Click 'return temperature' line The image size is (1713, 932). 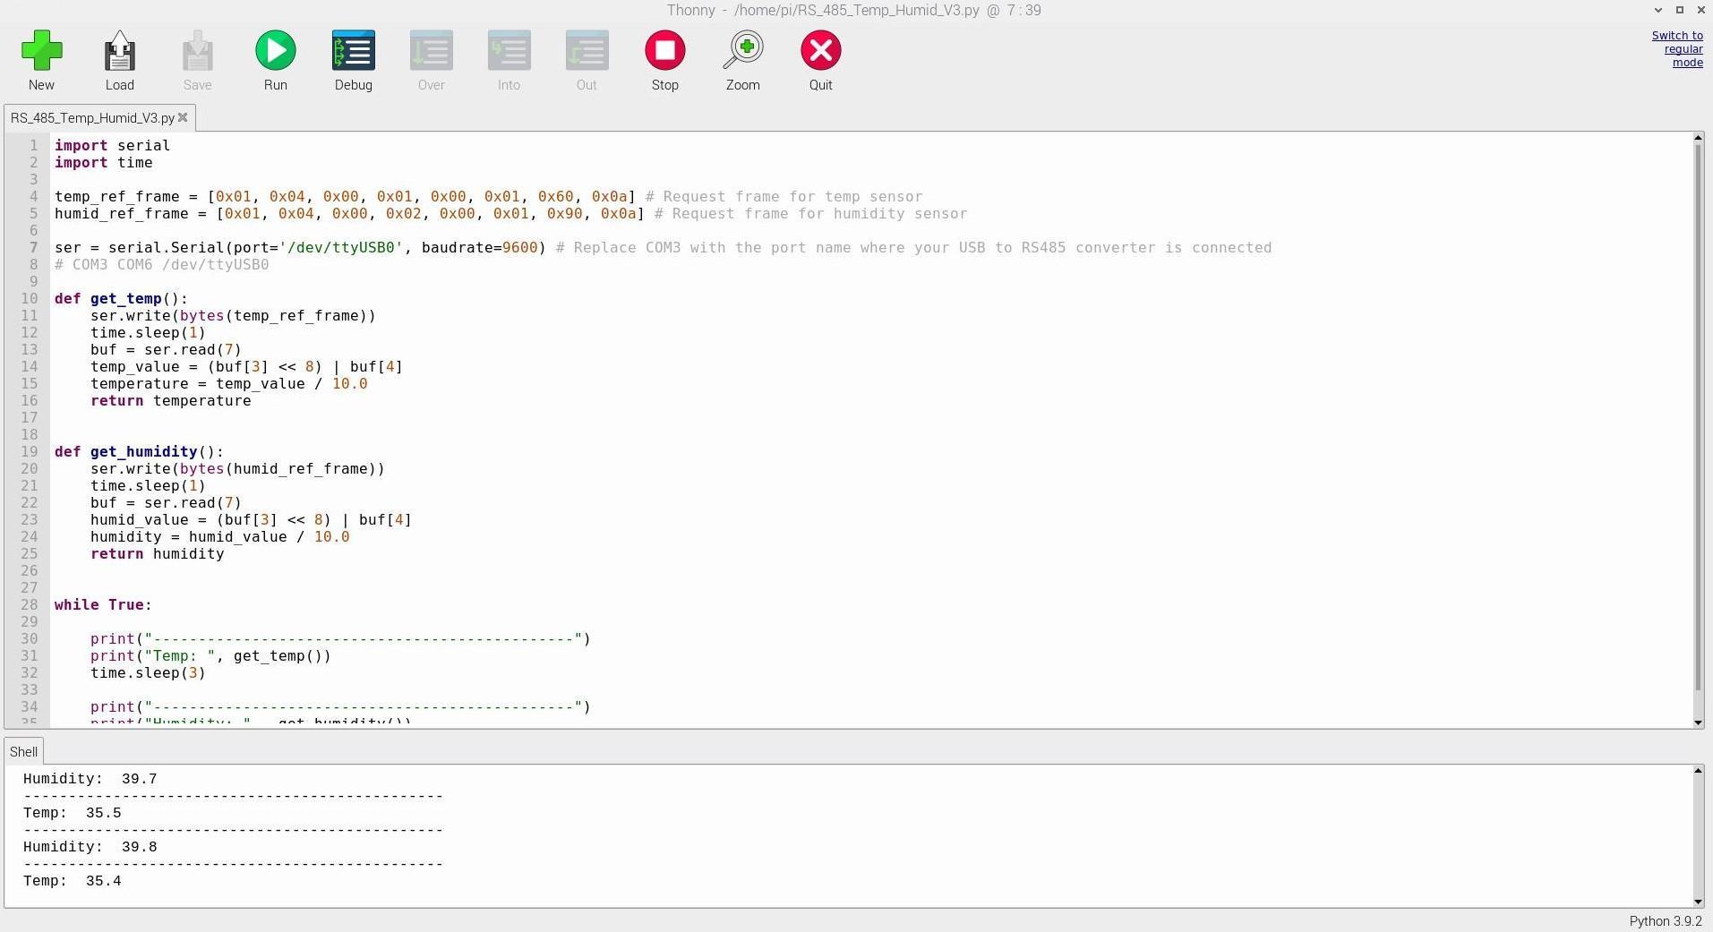170,400
